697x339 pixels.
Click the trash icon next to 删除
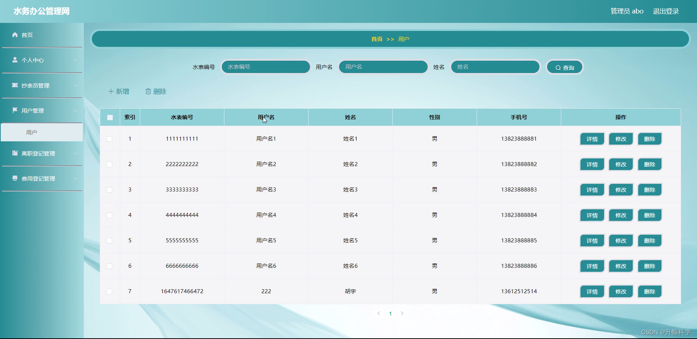(148, 91)
